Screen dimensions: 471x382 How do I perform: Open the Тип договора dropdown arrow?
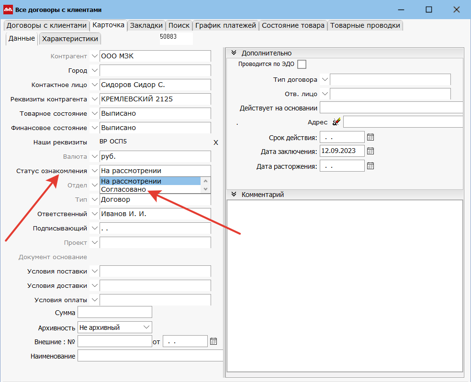tap(325, 79)
